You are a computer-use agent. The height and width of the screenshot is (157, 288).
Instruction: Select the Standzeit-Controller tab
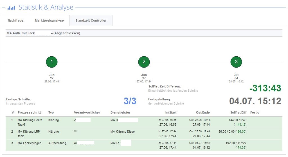tap(91, 20)
